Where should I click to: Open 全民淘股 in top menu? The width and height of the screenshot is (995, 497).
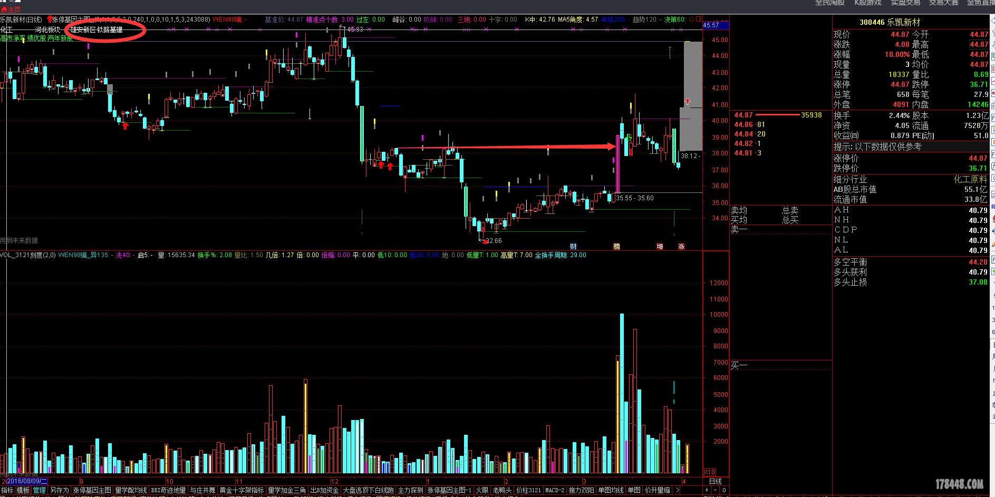[x=830, y=3]
